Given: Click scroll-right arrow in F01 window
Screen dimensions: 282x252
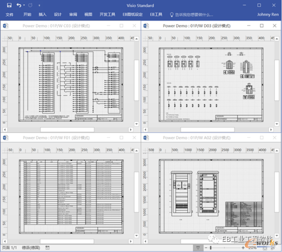Looking at the screenshot, I should [131, 241].
